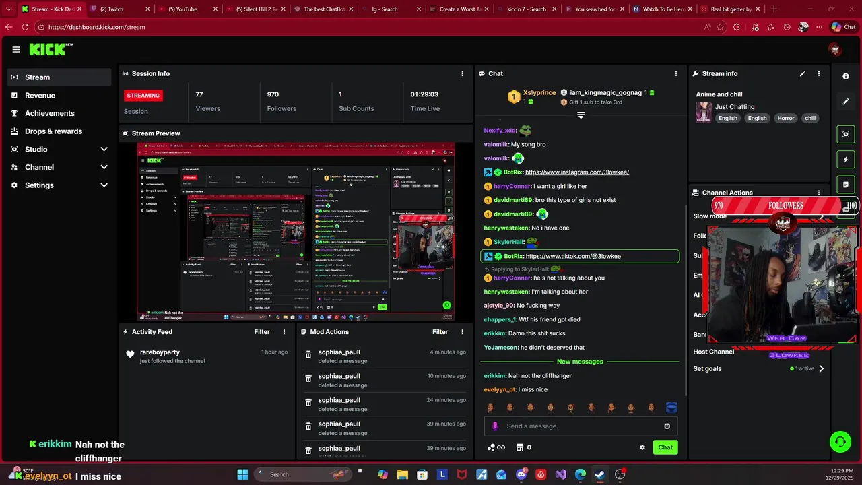Image resolution: width=862 pixels, height=485 pixels.
Task: Open the TikTok @3lowkee link in chat
Action: (573, 256)
